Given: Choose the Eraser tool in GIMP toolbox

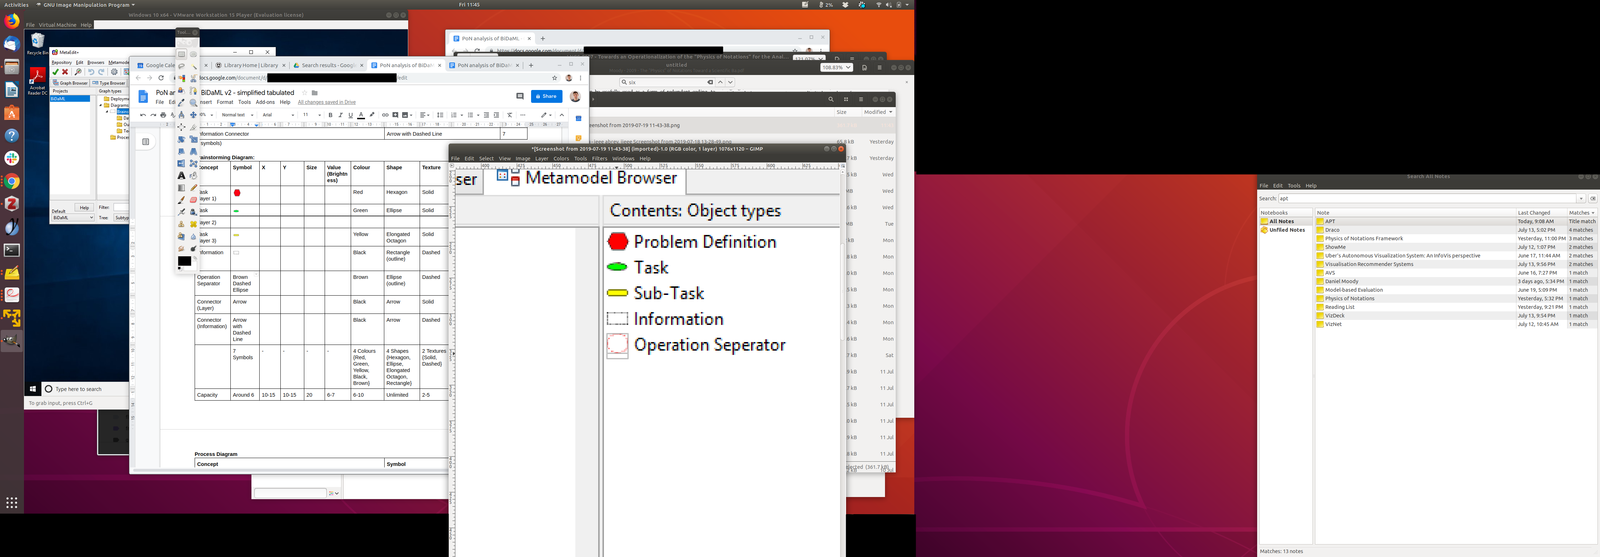Looking at the screenshot, I should [x=193, y=200].
